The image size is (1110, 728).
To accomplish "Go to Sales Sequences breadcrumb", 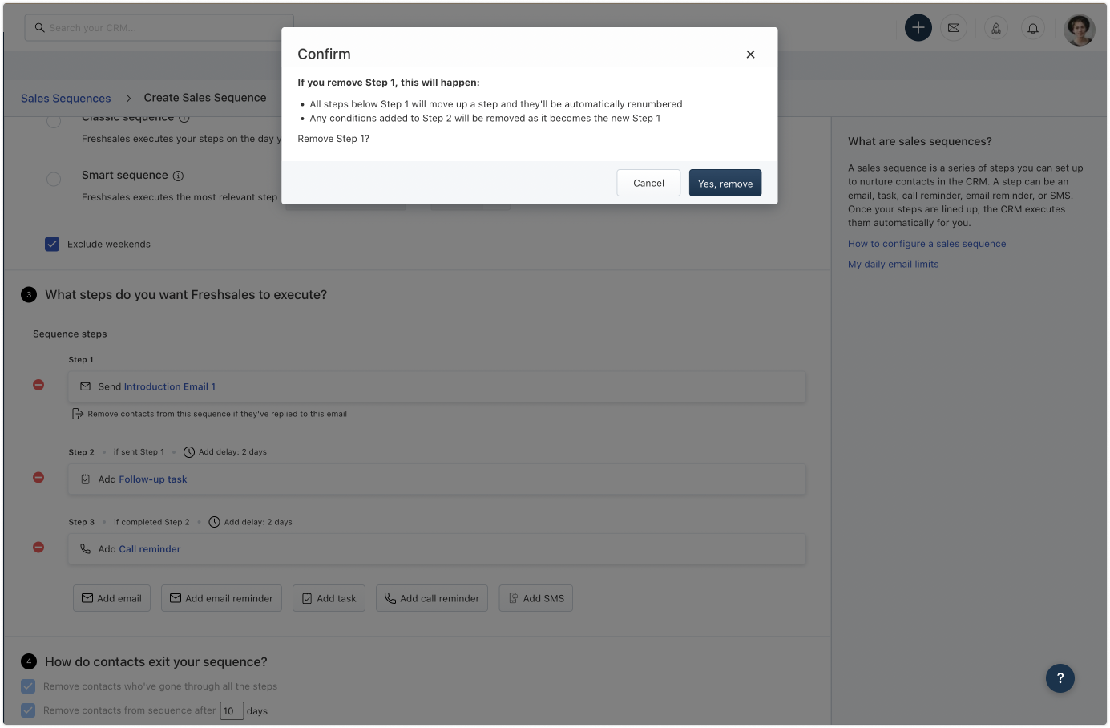I will click(x=66, y=98).
